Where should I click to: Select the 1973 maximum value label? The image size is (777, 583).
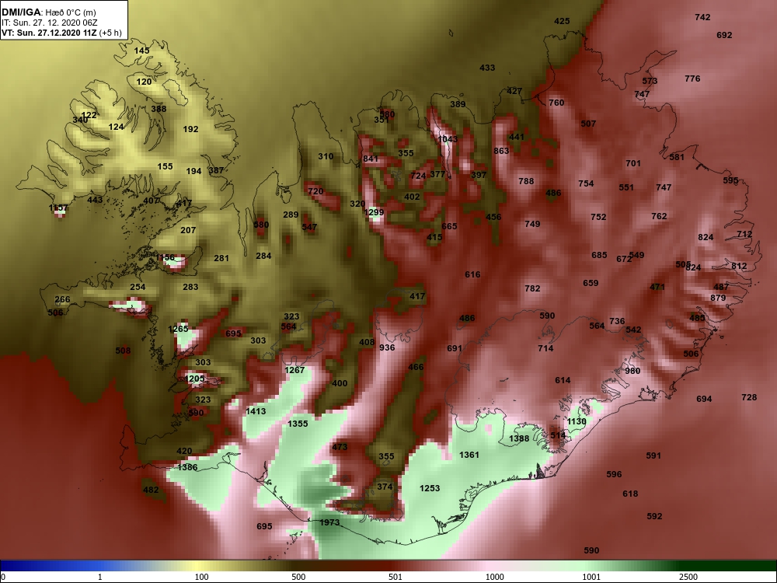329,522
